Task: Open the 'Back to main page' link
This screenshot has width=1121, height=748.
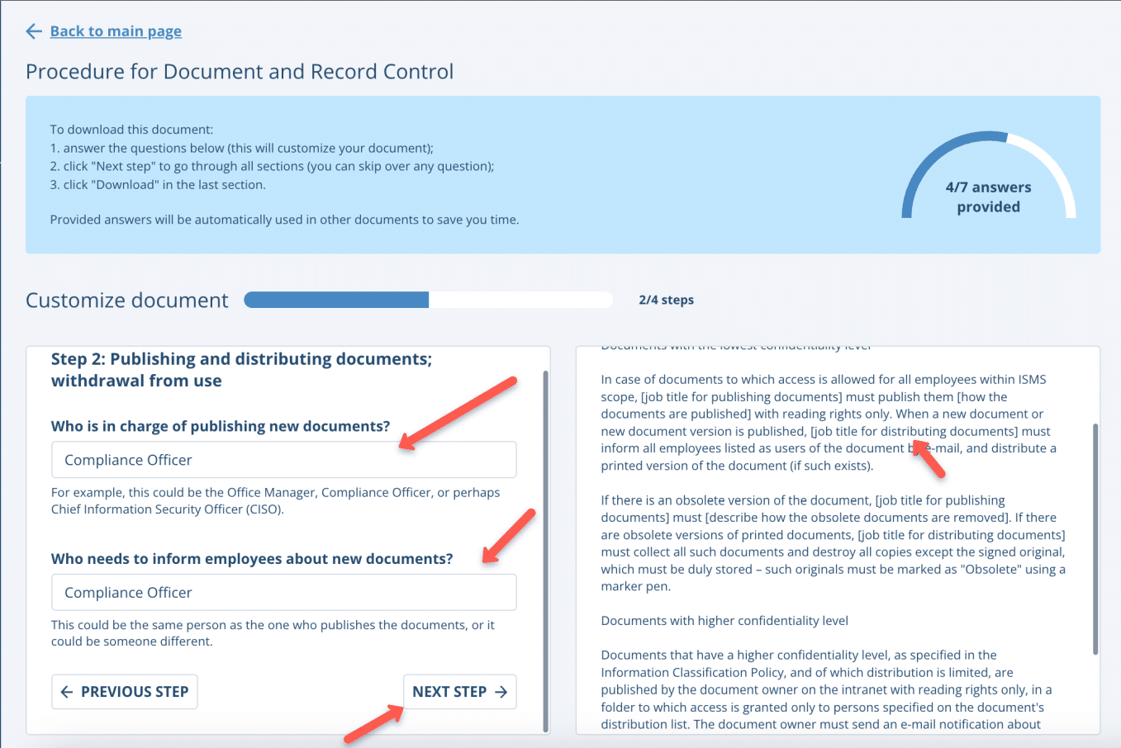Action: [x=116, y=31]
